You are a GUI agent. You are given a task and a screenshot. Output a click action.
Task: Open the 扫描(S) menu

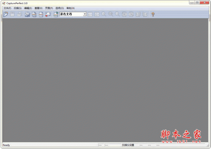(x=18, y=8)
